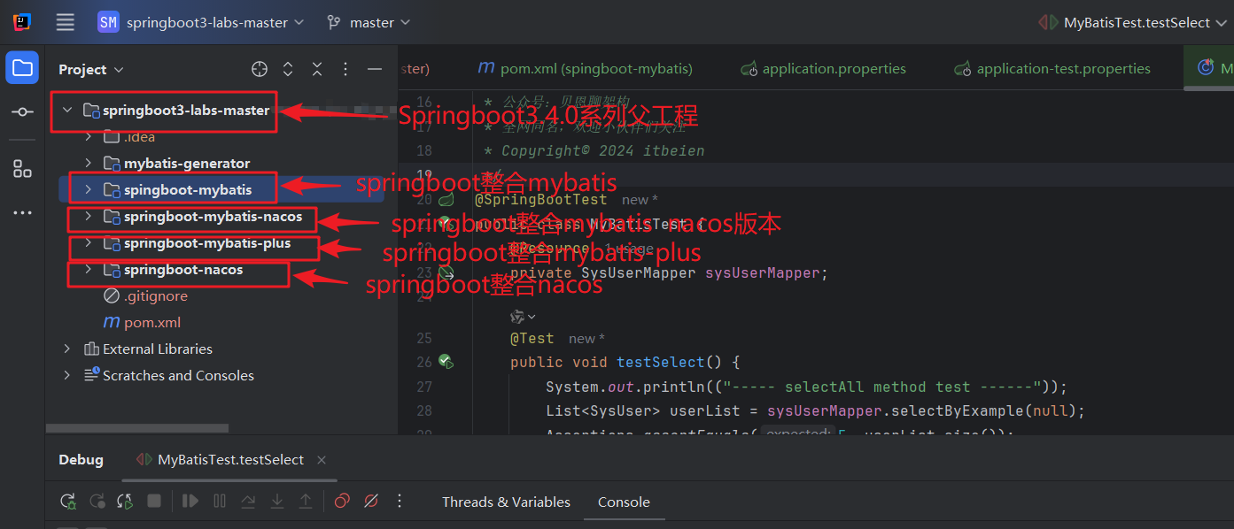Click the Debug panel title
Image resolution: width=1234 pixels, height=529 pixels.
tap(81, 460)
